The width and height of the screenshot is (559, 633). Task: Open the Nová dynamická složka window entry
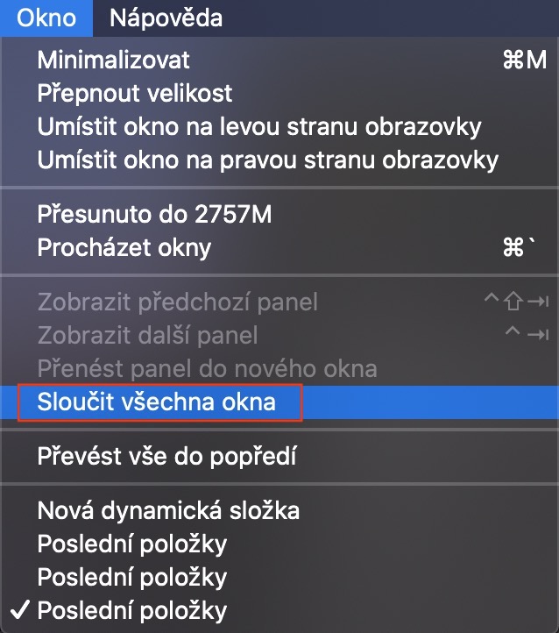click(168, 510)
